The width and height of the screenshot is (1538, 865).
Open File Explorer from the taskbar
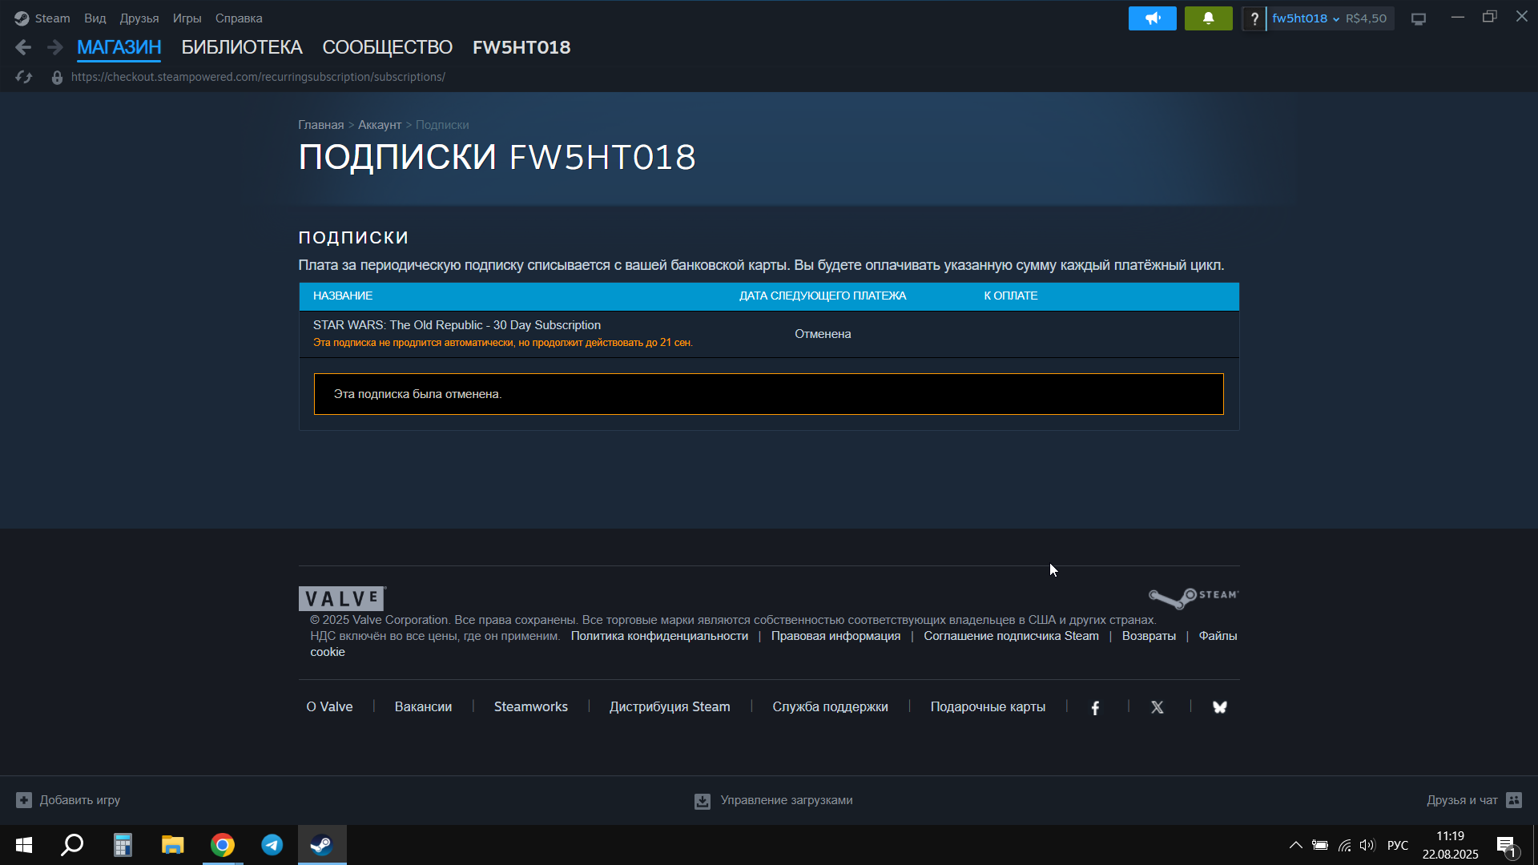[x=172, y=845]
